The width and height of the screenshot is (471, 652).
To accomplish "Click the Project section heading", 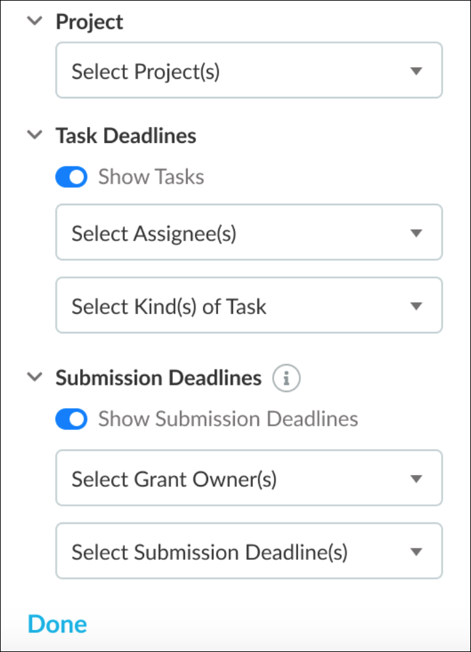I will click(x=89, y=21).
